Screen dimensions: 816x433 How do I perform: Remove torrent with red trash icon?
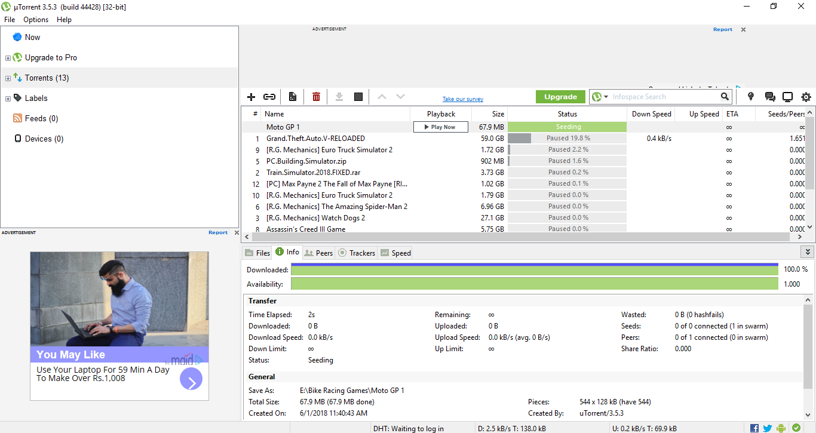316,97
